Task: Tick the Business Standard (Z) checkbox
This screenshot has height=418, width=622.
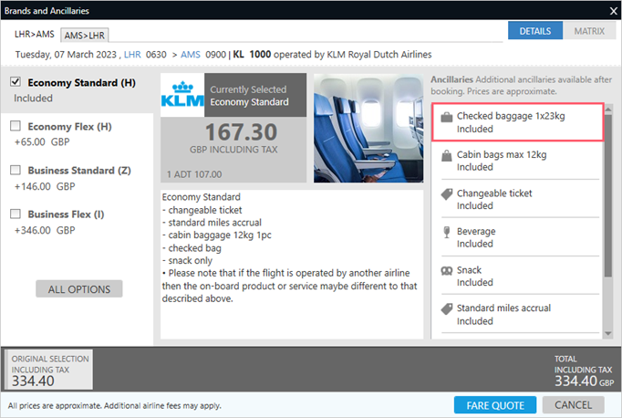Action: tap(16, 171)
